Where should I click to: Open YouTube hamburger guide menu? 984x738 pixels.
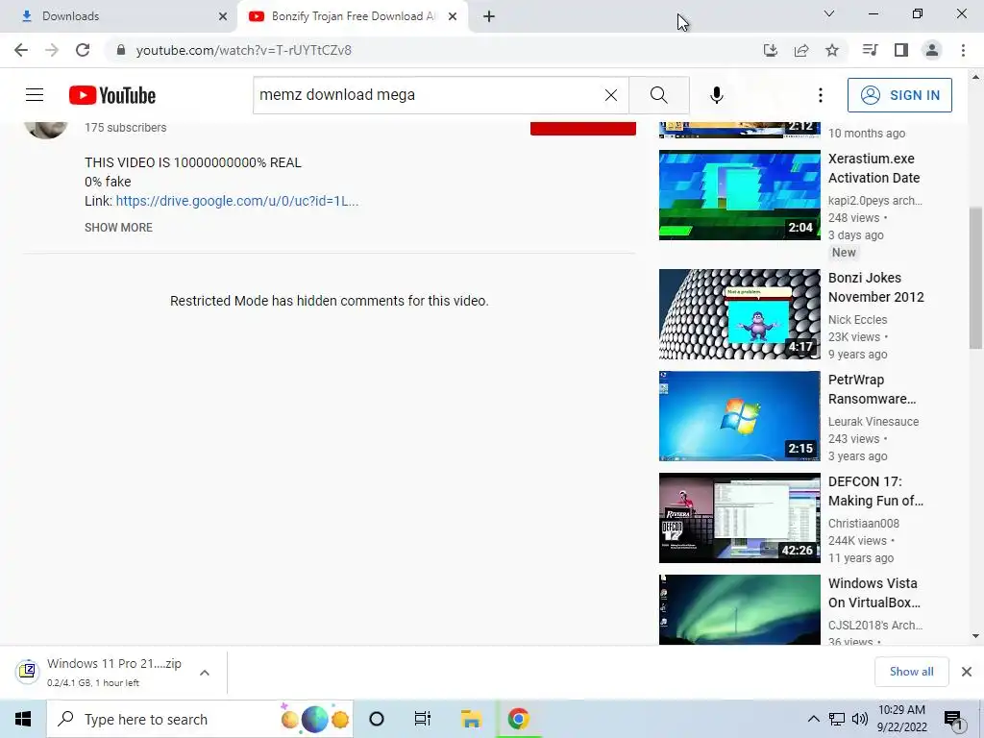click(x=35, y=95)
